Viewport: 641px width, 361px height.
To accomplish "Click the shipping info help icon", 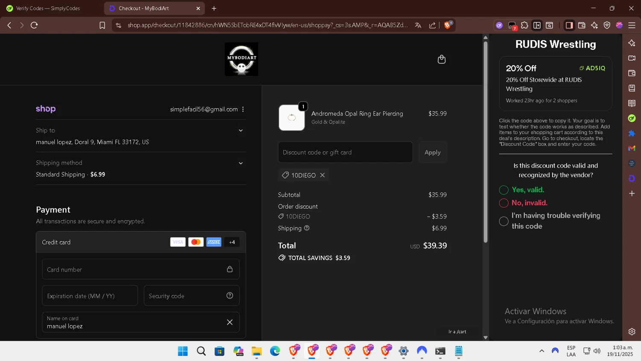I will click(x=306, y=228).
